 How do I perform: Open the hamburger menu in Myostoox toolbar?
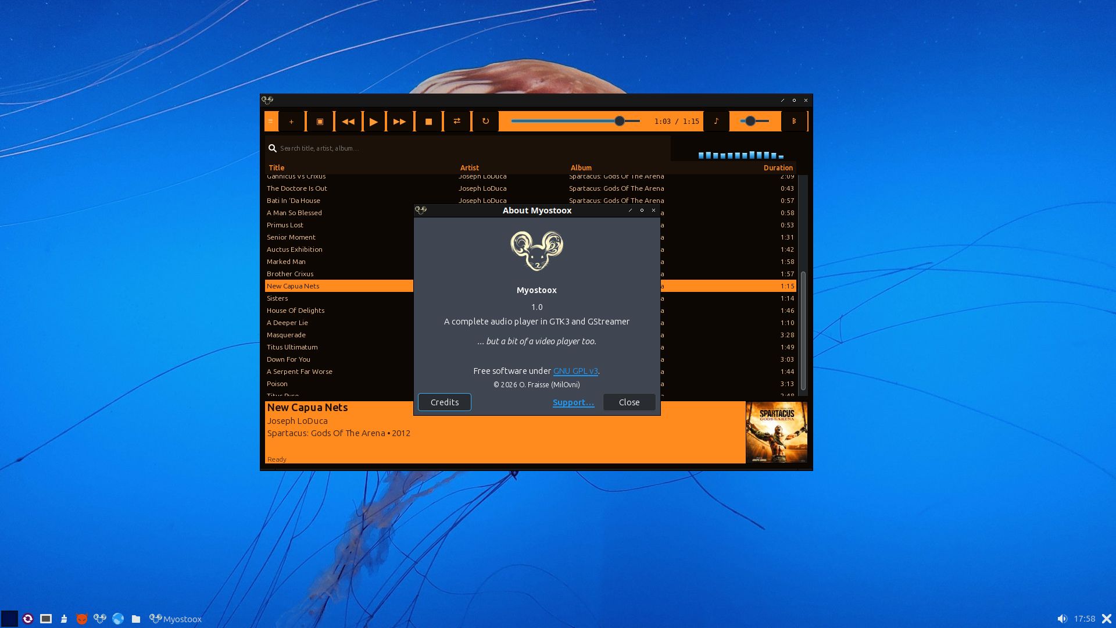pyautogui.click(x=270, y=121)
